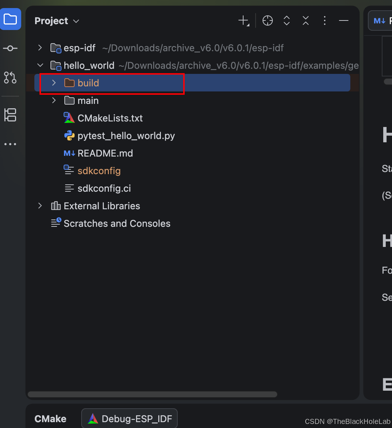
Task: Click the sdkconfig.ci file icon
Action: click(69, 188)
